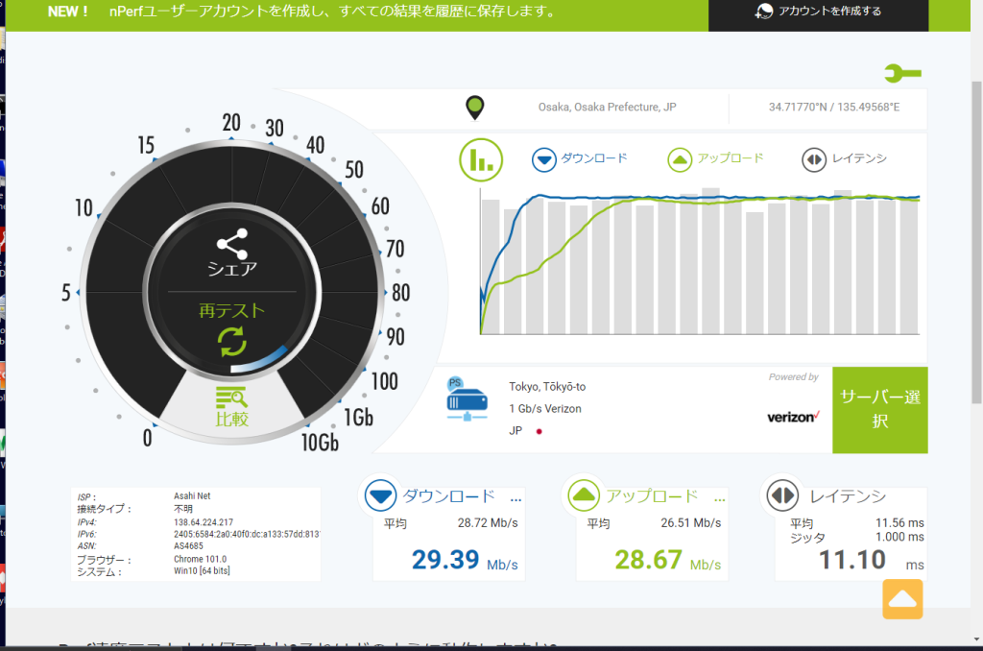Toggle the ダウンロード graph legend

[579, 159]
